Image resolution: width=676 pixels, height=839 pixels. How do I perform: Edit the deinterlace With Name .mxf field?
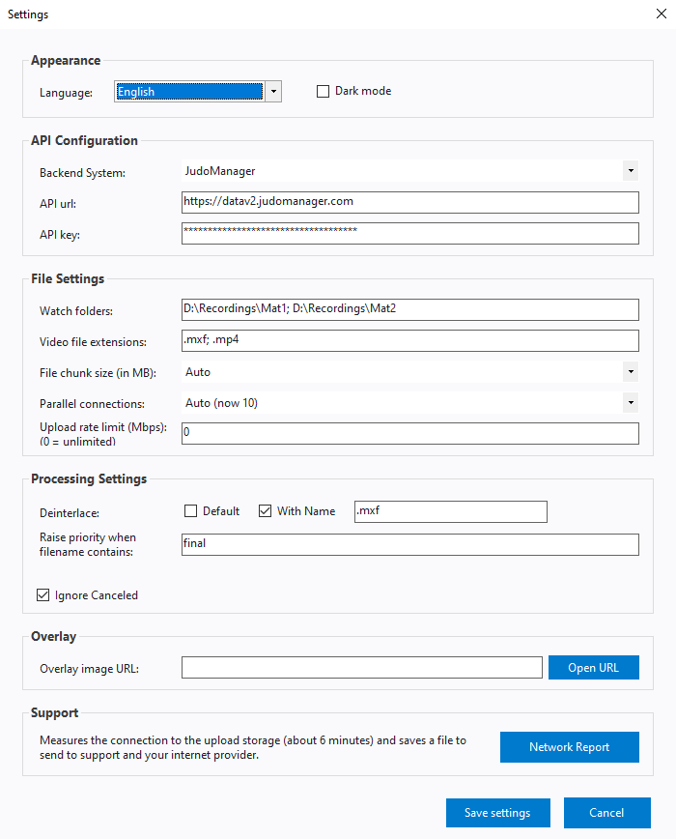(450, 511)
